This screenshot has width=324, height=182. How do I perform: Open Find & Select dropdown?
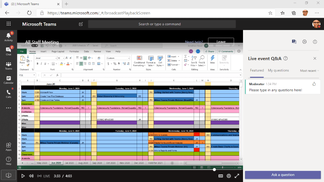[202, 61]
